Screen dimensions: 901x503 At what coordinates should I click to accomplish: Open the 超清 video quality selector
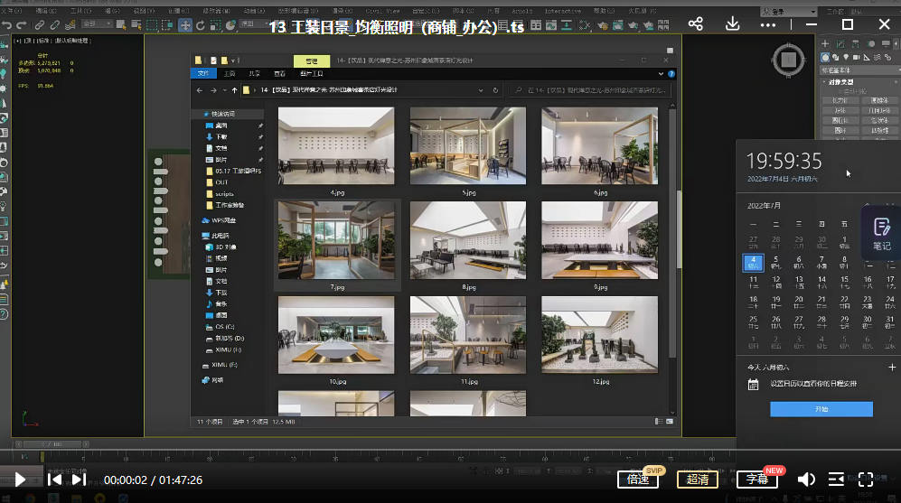(697, 480)
